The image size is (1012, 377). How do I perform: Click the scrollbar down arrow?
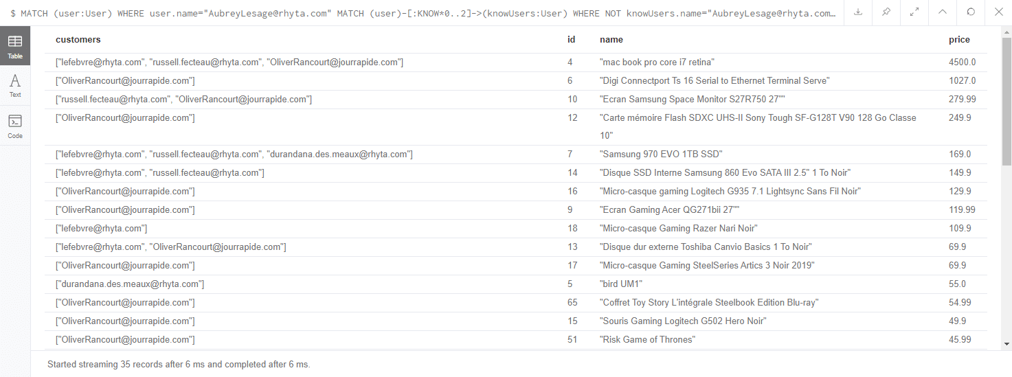point(1007,344)
